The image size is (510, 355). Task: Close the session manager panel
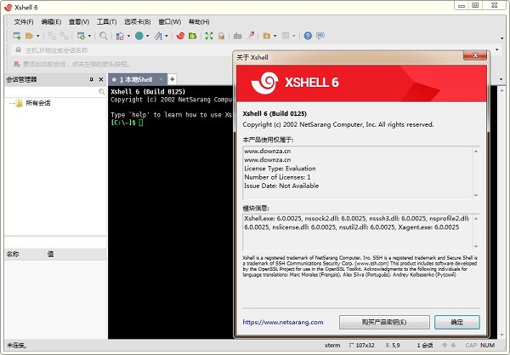[x=99, y=79]
